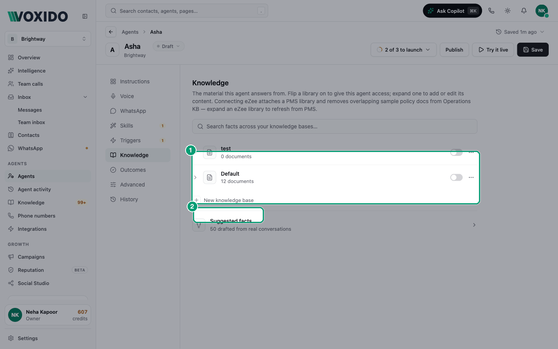
Task: Go back using the arrow button
Action: (111, 32)
